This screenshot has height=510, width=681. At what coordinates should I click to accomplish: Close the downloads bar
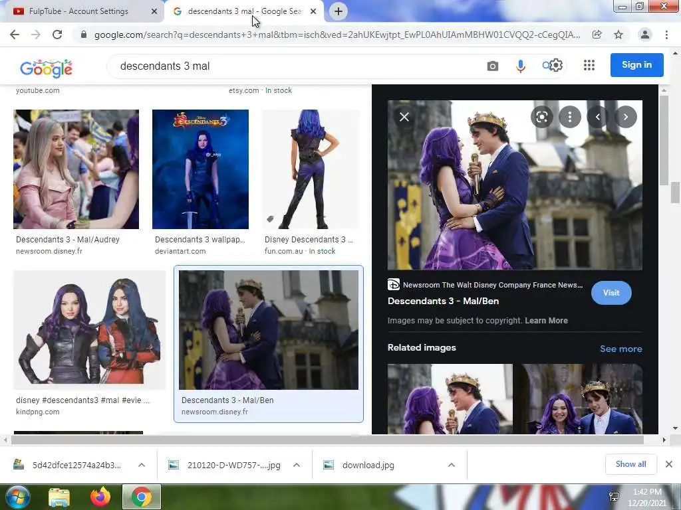click(x=669, y=464)
